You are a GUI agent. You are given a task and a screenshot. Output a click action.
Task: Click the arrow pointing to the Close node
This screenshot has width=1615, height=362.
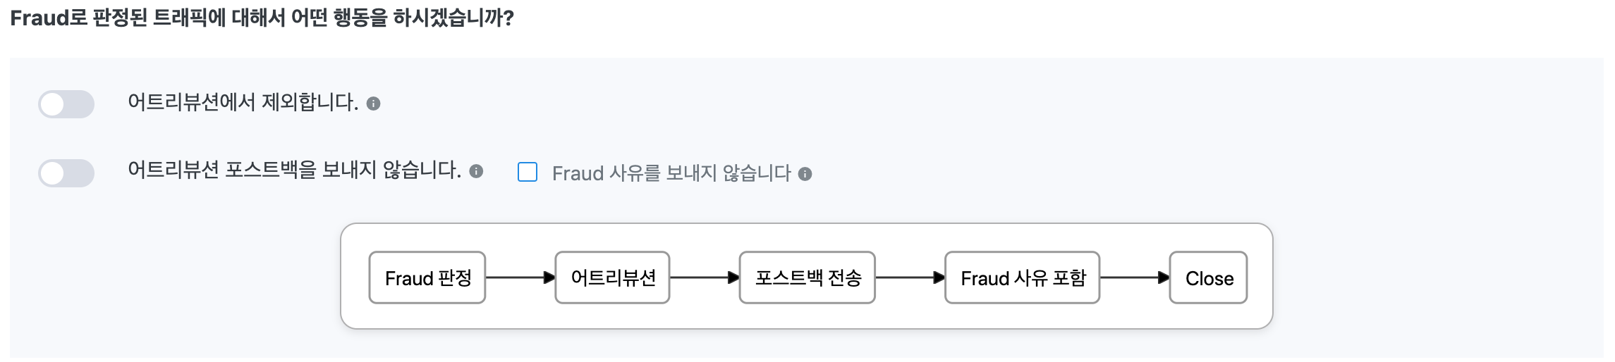(x=1134, y=278)
